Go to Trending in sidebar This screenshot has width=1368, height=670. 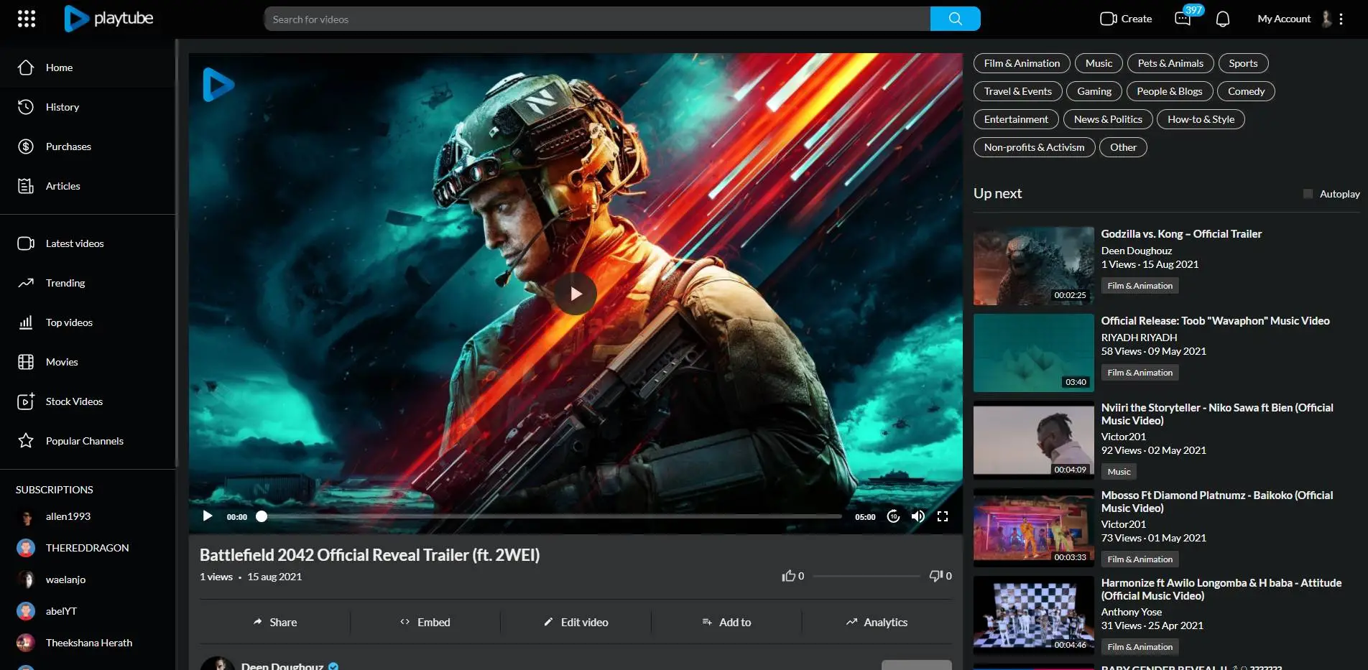tap(65, 283)
